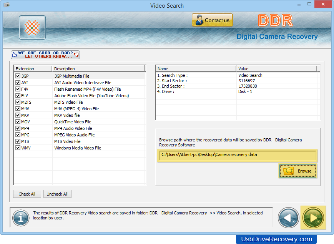Click the start sector value 3116697

(247, 81)
